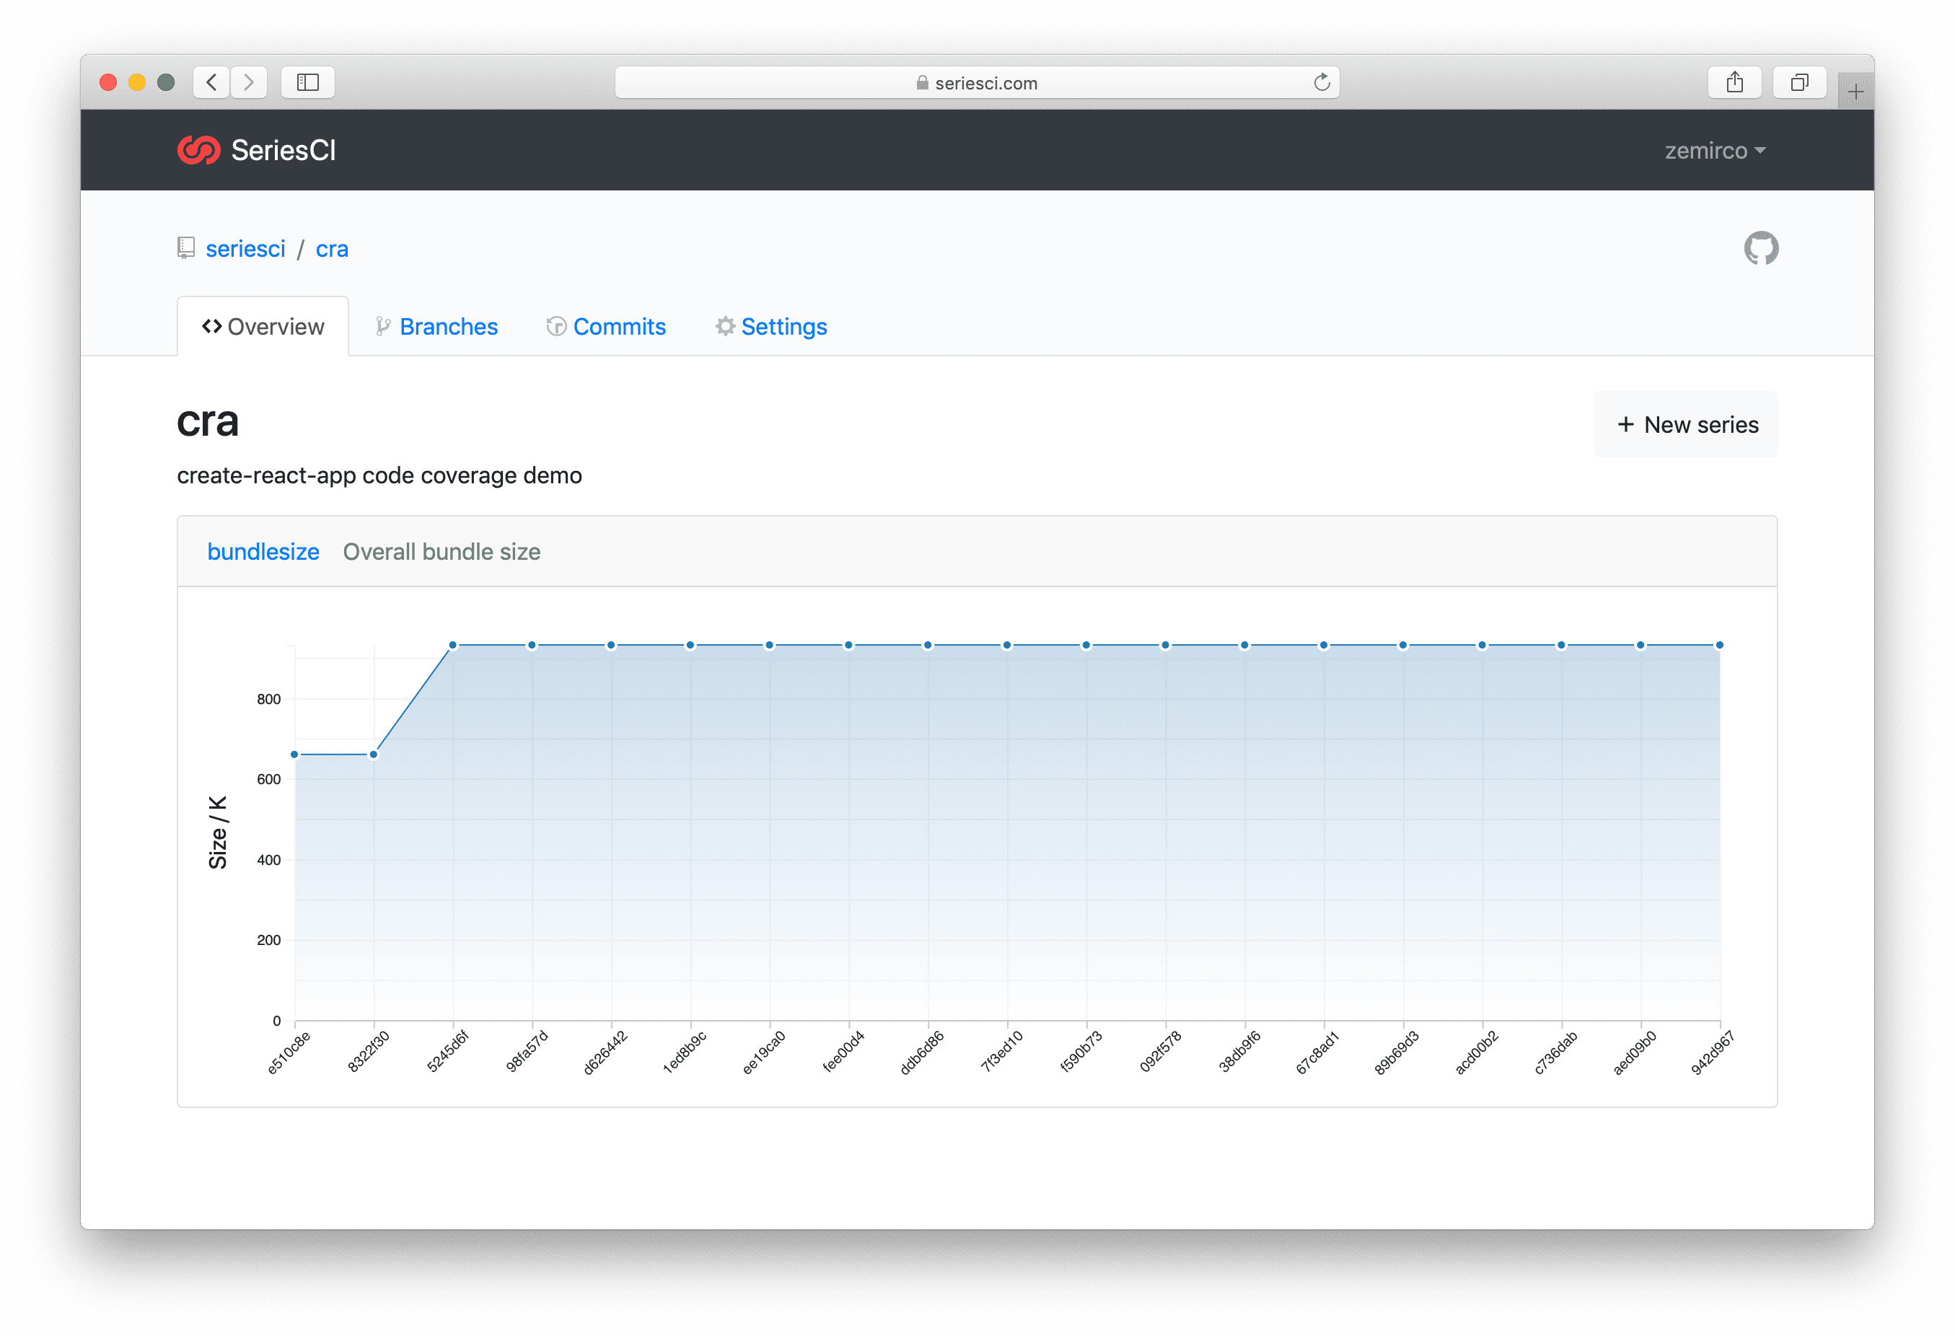Click the SeriesCI brand name
The height and width of the screenshot is (1336, 1955).
click(284, 151)
